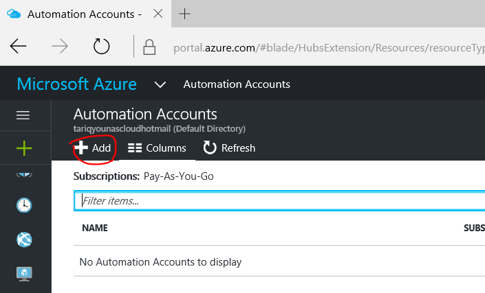
Task: Open the hamburger sidebar menu
Action: 23,115
